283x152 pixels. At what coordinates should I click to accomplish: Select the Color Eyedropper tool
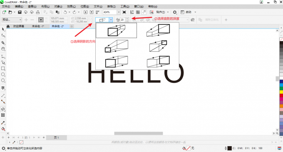click(3, 123)
